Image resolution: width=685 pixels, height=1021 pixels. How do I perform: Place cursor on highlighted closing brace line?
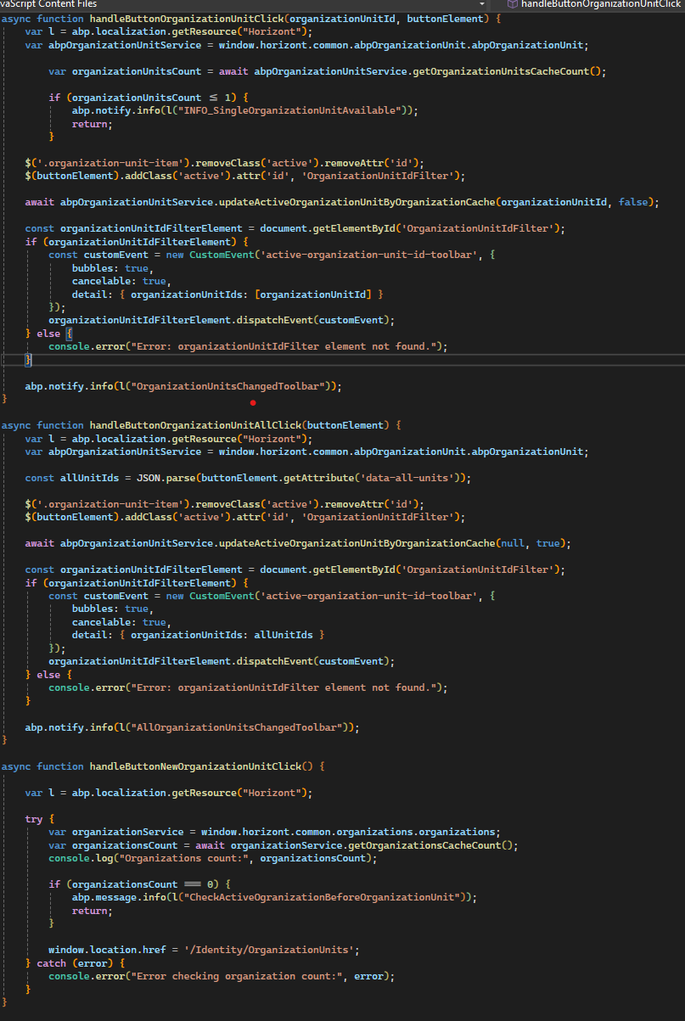point(28,360)
